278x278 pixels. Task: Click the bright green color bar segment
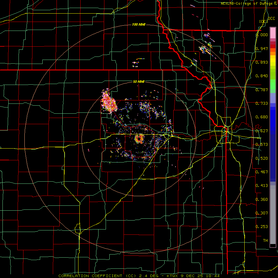(273, 84)
